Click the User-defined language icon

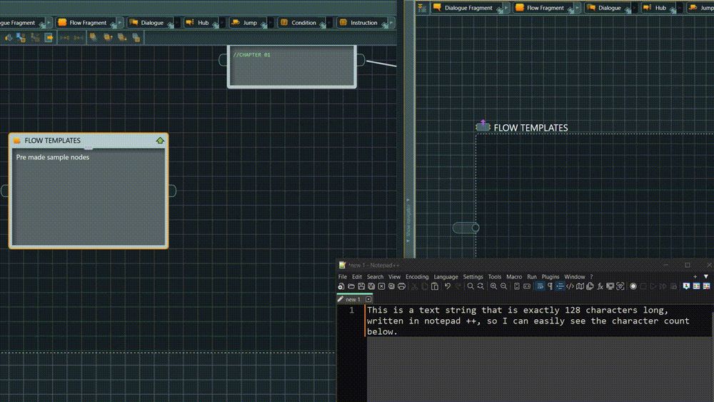click(570, 286)
